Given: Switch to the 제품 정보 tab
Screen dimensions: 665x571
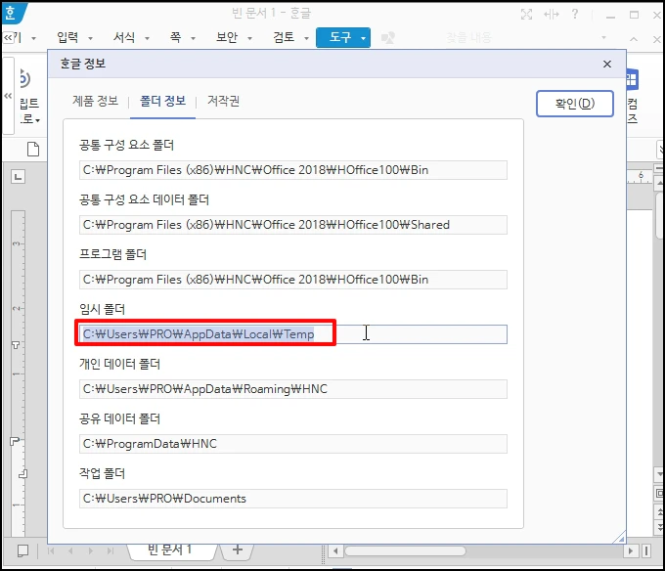Looking at the screenshot, I should click(x=96, y=101).
